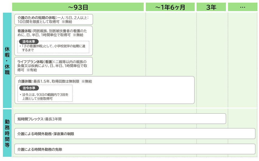The image size is (259, 161).
Task: Click the 3年 column header
Action: tap(211, 7)
